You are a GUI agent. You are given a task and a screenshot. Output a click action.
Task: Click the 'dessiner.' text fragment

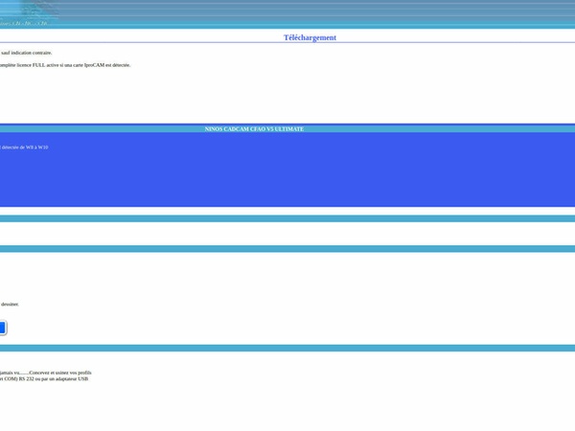click(10, 304)
